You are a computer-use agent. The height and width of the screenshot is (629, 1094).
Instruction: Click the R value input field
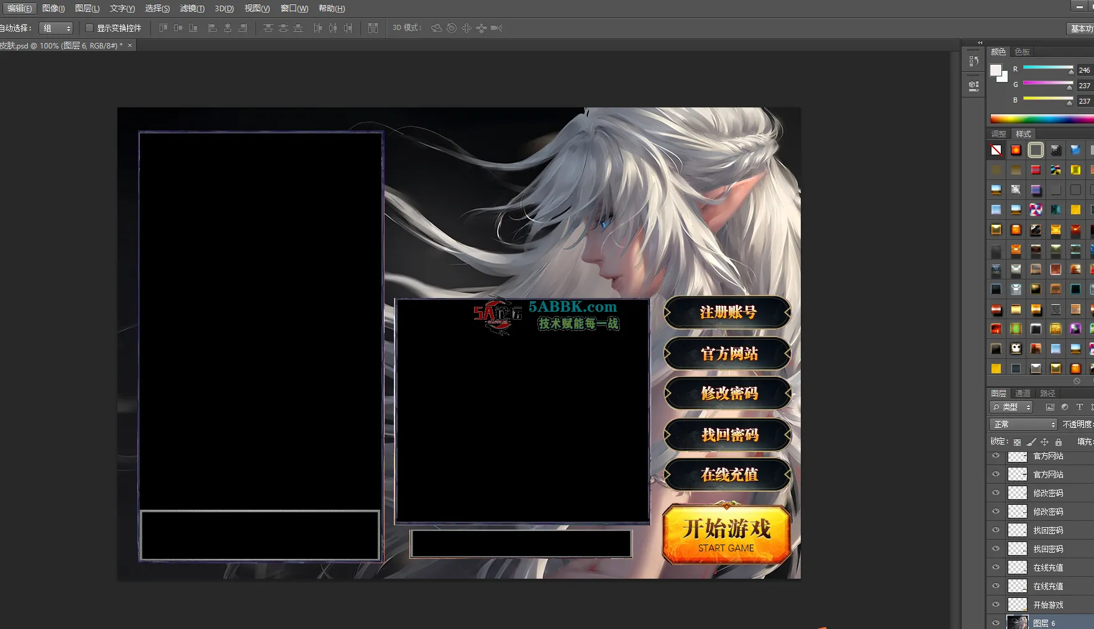tap(1085, 70)
